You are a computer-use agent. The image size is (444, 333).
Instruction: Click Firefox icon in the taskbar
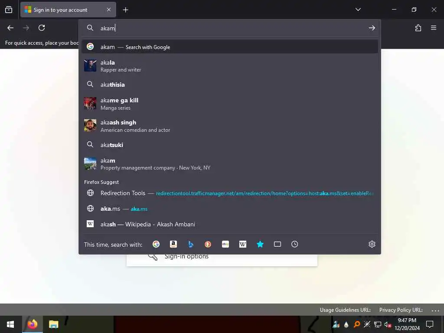(x=32, y=324)
